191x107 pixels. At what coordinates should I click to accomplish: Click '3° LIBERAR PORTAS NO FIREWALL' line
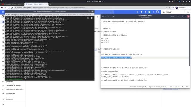click(113, 35)
